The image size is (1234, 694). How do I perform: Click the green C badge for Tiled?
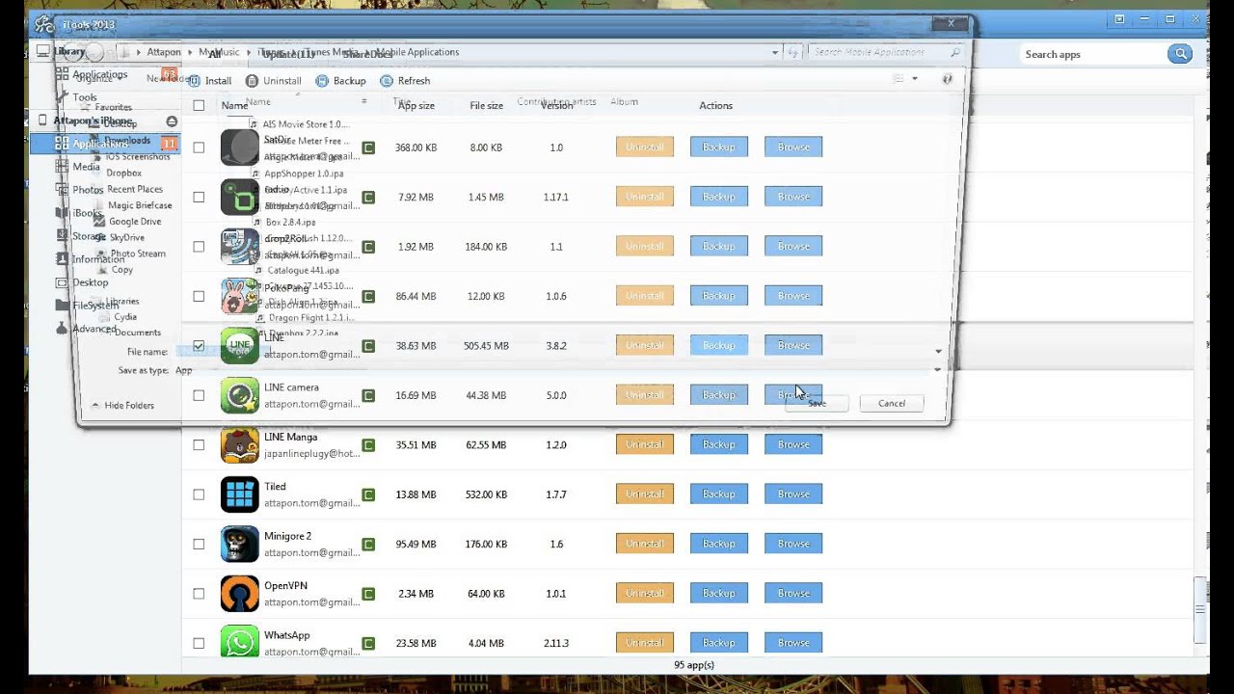(368, 494)
